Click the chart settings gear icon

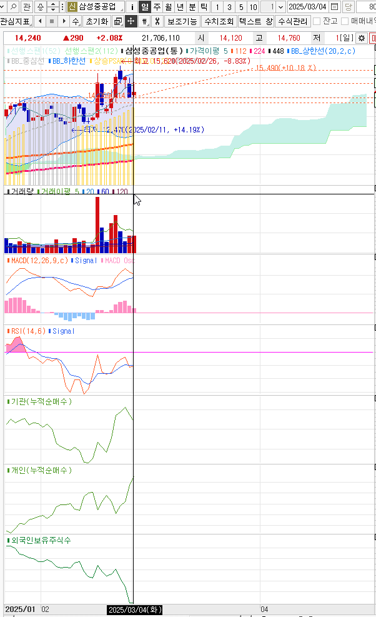pyautogui.click(x=361, y=38)
